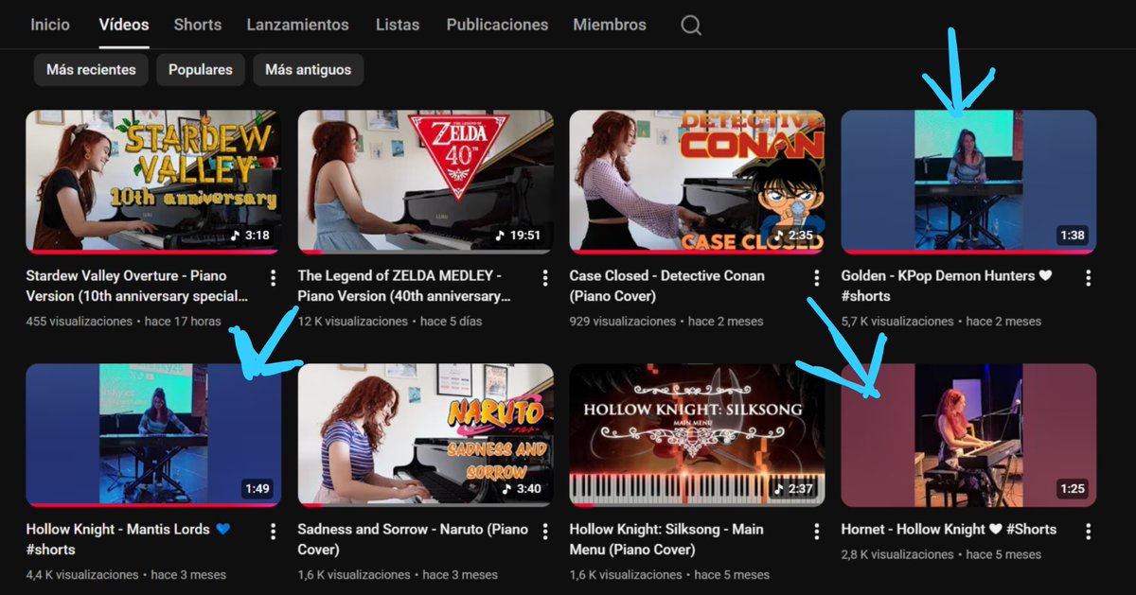Image resolution: width=1136 pixels, height=595 pixels.
Task: Open options menu for Legend of ZELDA MEDLEY video
Action: [x=545, y=277]
